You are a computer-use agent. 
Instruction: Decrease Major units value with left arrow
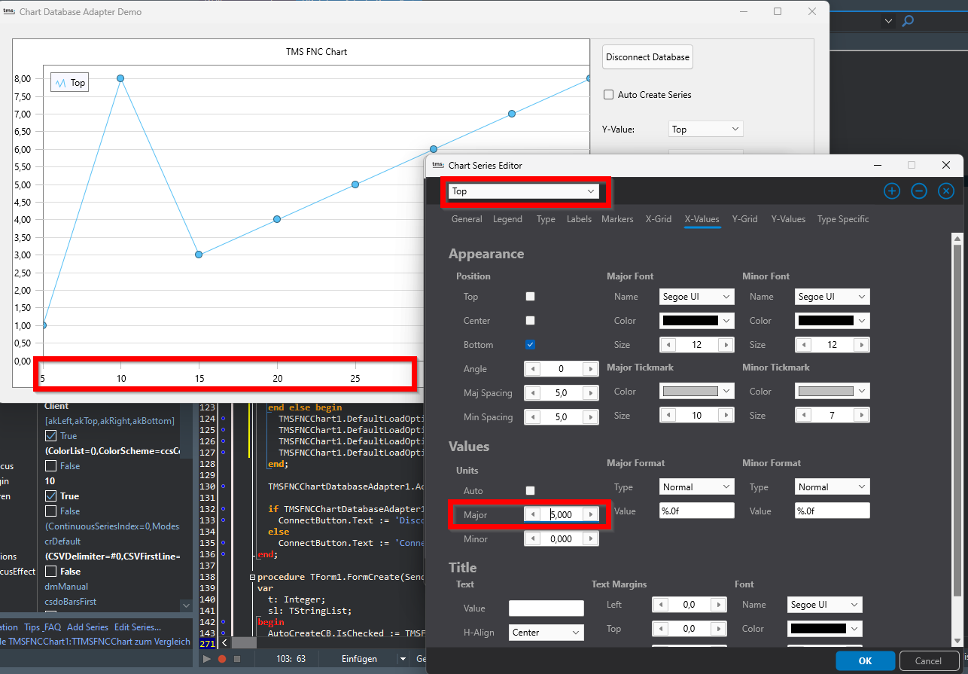[x=533, y=515]
